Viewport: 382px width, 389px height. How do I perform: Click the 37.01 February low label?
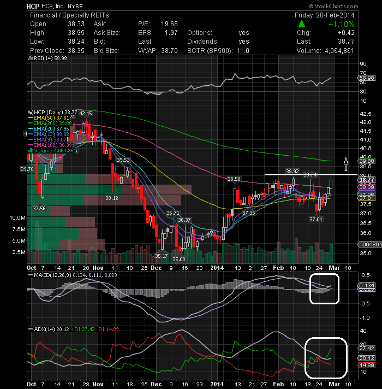[x=316, y=219]
